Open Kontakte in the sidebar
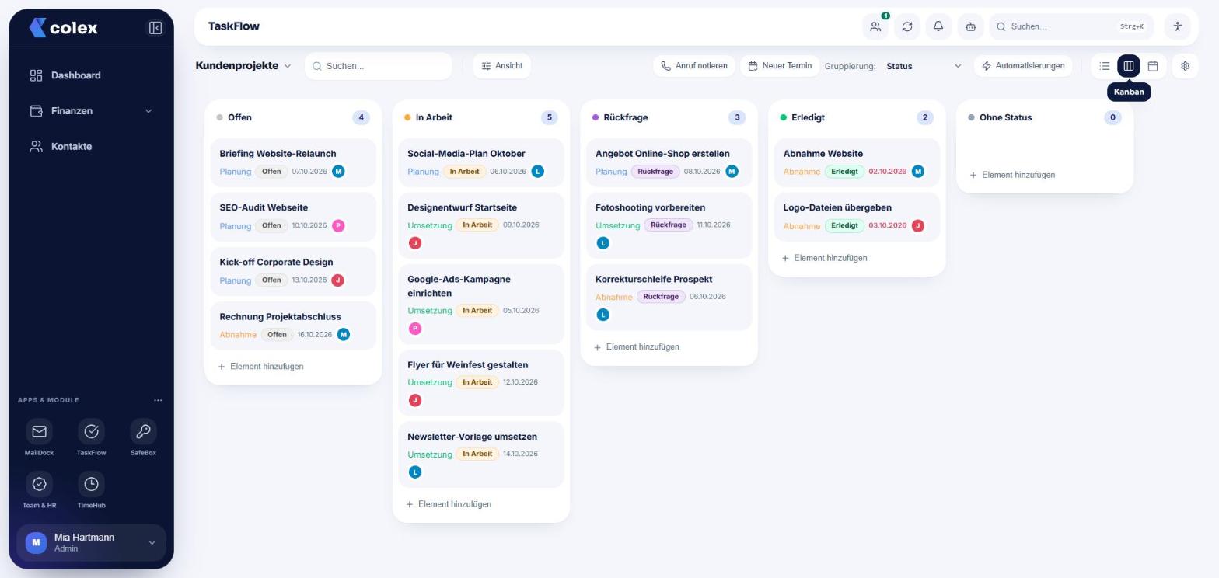This screenshot has height=578, width=1219. point(91,146)
